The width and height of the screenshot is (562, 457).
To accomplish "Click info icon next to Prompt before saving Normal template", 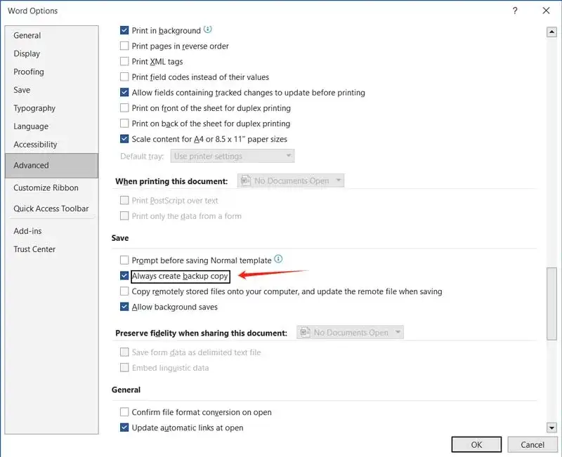I will point(278,260).
